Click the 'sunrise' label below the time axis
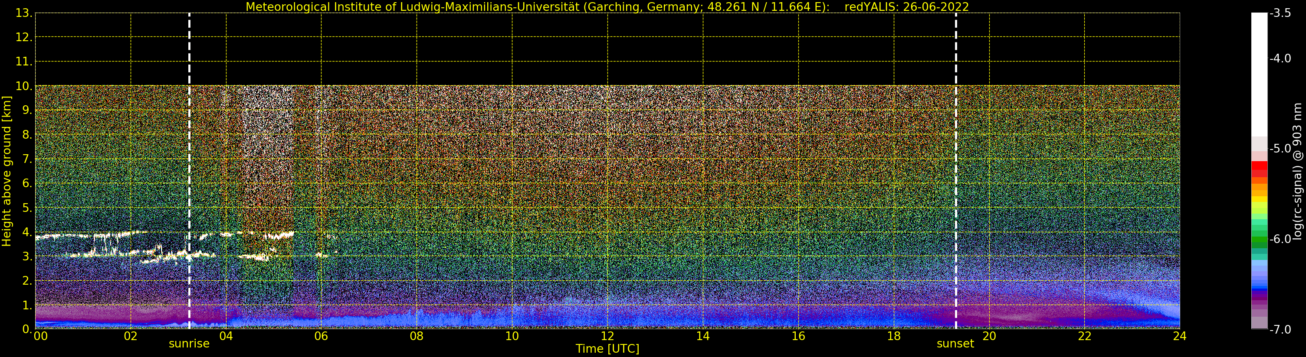Screen dimensions: 1306x357 (189, 344)
